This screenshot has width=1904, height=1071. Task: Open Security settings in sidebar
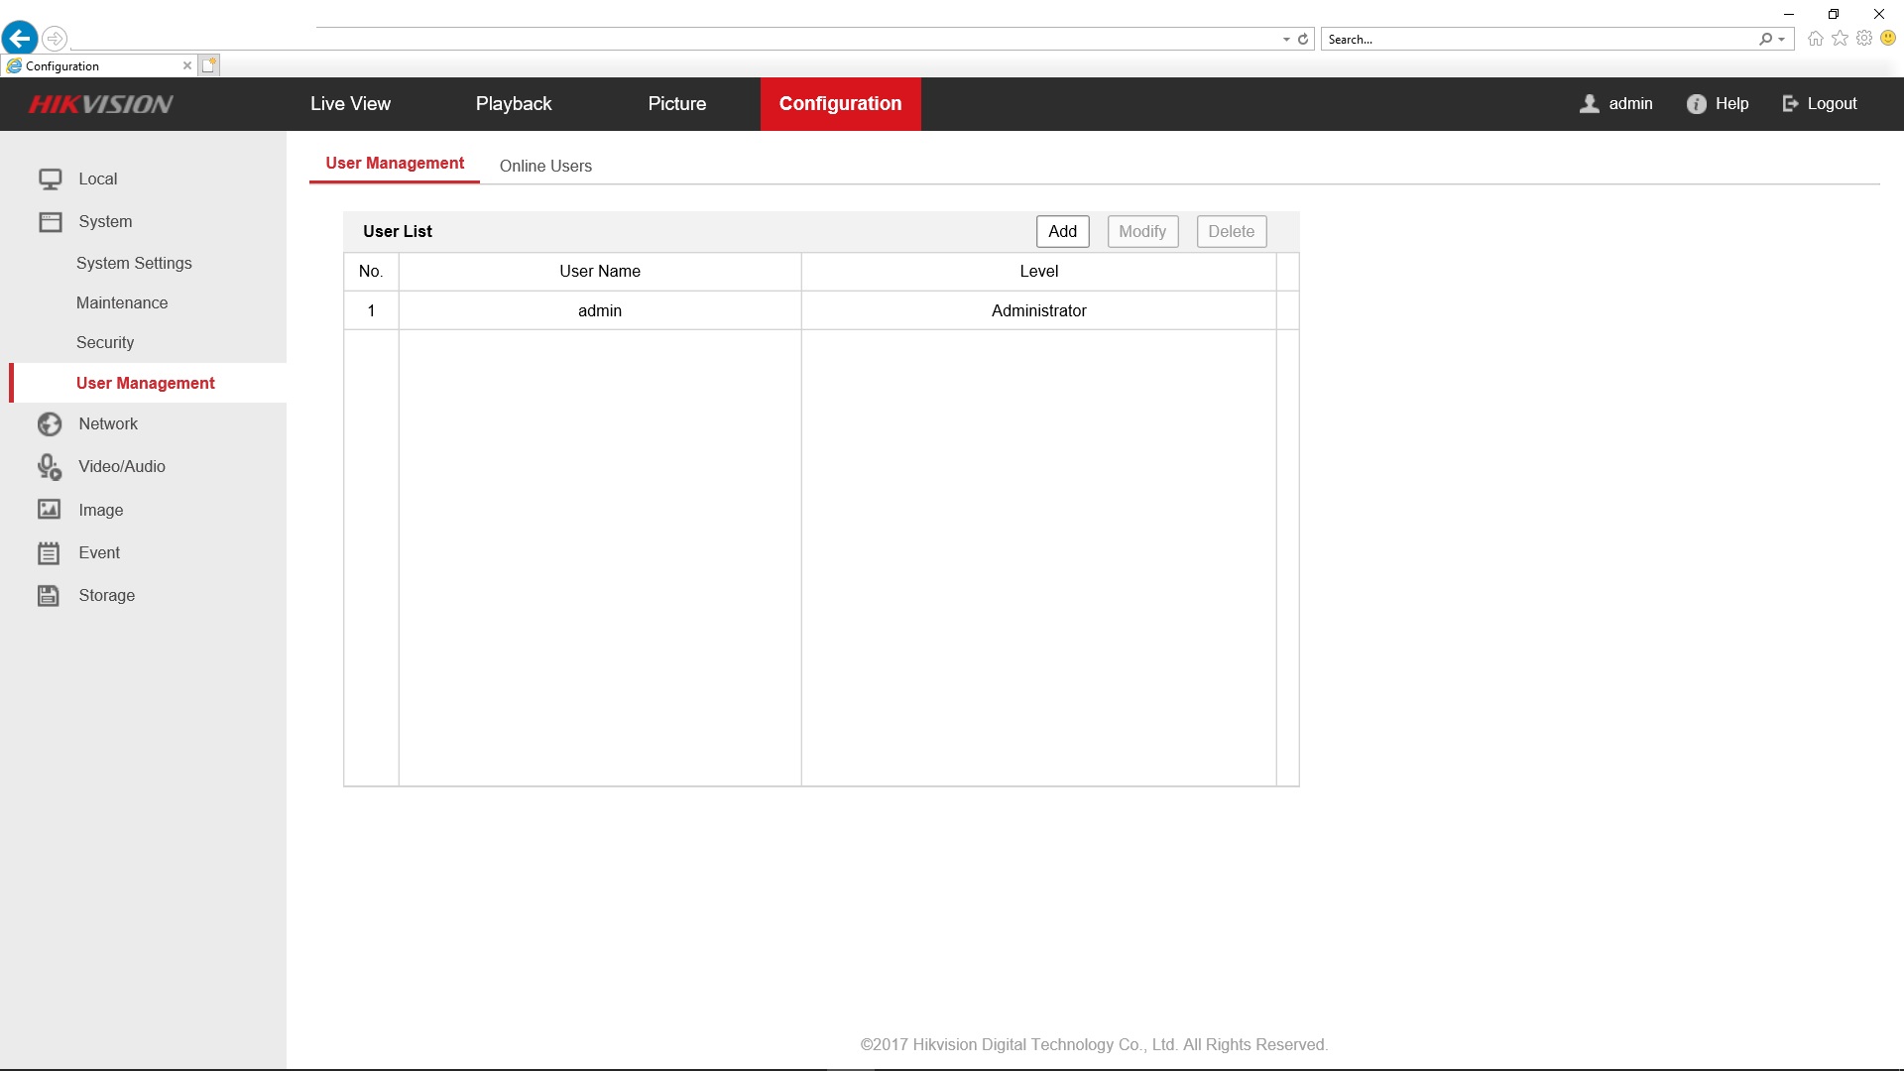point(105,343)
